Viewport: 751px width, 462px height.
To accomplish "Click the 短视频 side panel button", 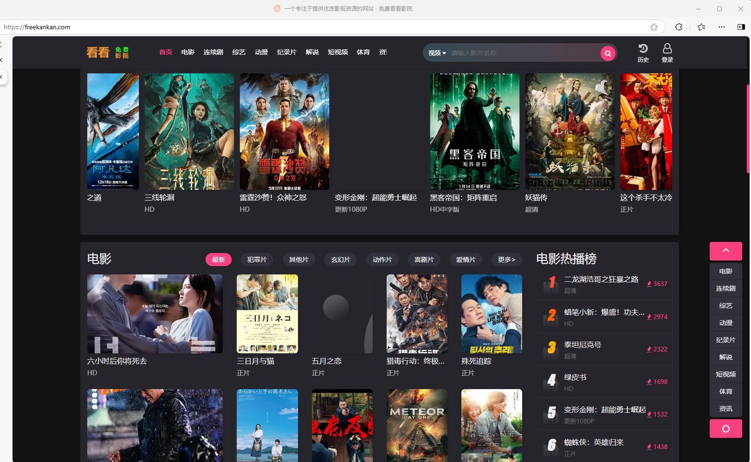I will click(725, 374).
